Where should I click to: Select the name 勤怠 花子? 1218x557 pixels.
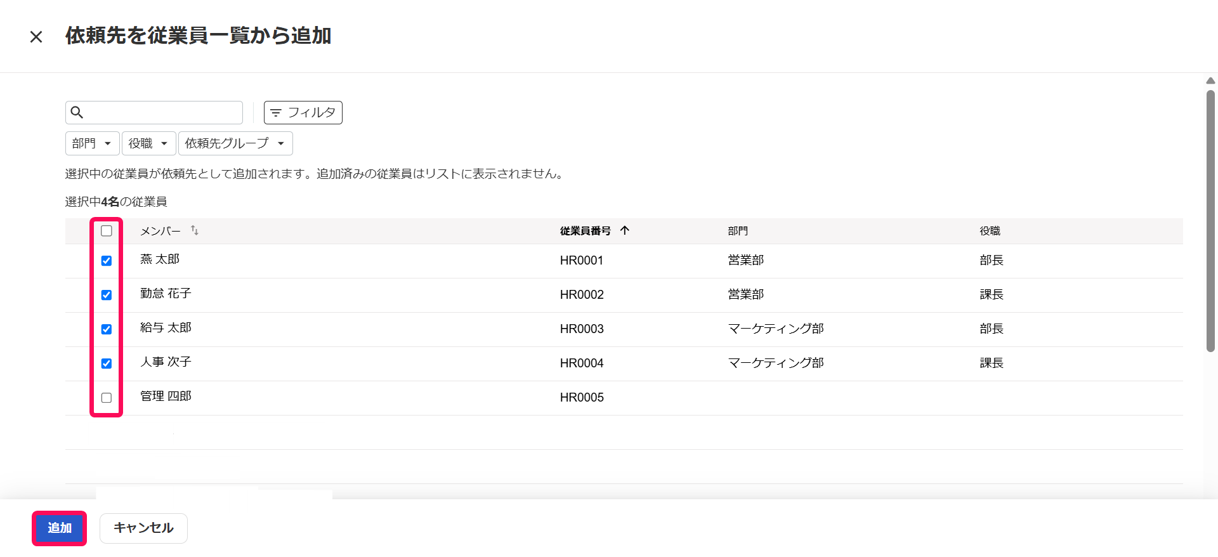[166, 293]
